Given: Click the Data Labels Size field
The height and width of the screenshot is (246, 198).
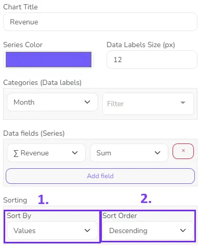Looking at the screenshot, I should (x=152, y=60).
